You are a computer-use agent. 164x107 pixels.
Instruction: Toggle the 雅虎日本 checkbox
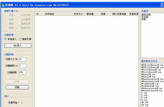pos(19,28)
